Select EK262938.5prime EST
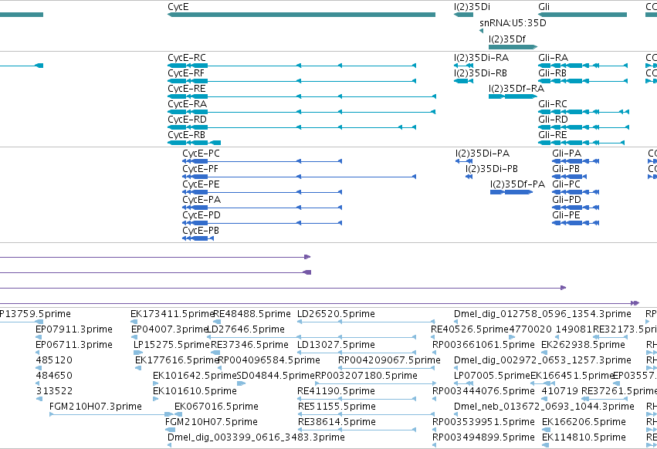 [x=583, y=345]
